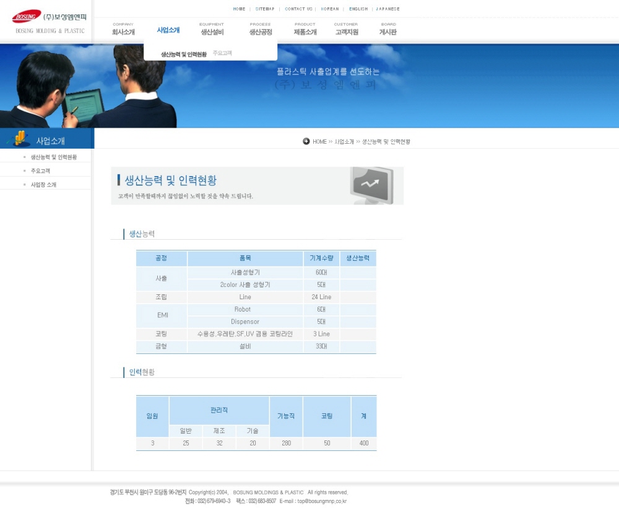Viewport: 619px width, 508px height.
Task: Click the breadcrumb HOME arrow icon
Action: [306, 141]
